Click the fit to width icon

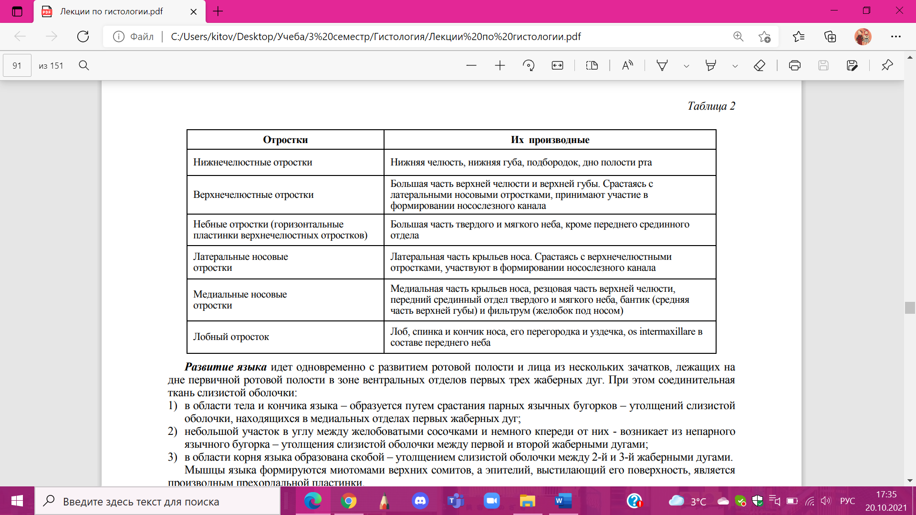(x=557, y=65)
